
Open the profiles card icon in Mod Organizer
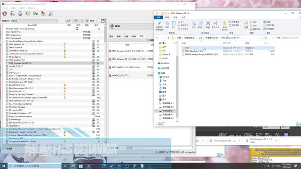coord(28,14)
